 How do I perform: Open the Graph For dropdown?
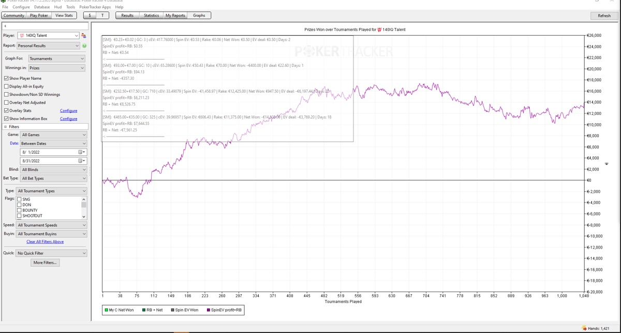pos(57,59)
